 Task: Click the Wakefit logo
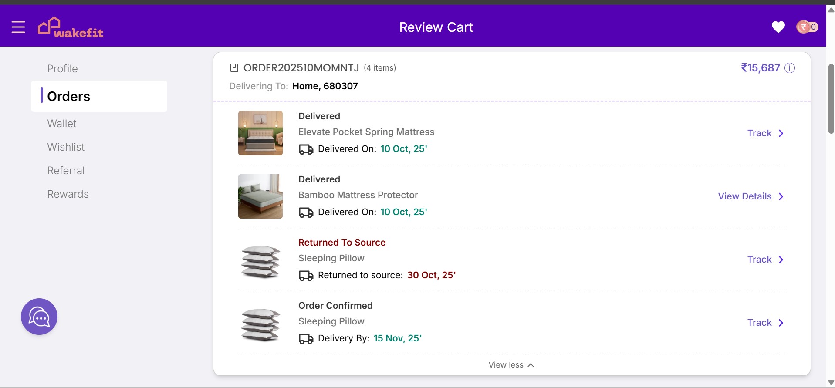coord(71,27)
